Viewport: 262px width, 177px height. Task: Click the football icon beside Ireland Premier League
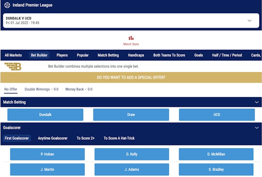coord(7,5)
